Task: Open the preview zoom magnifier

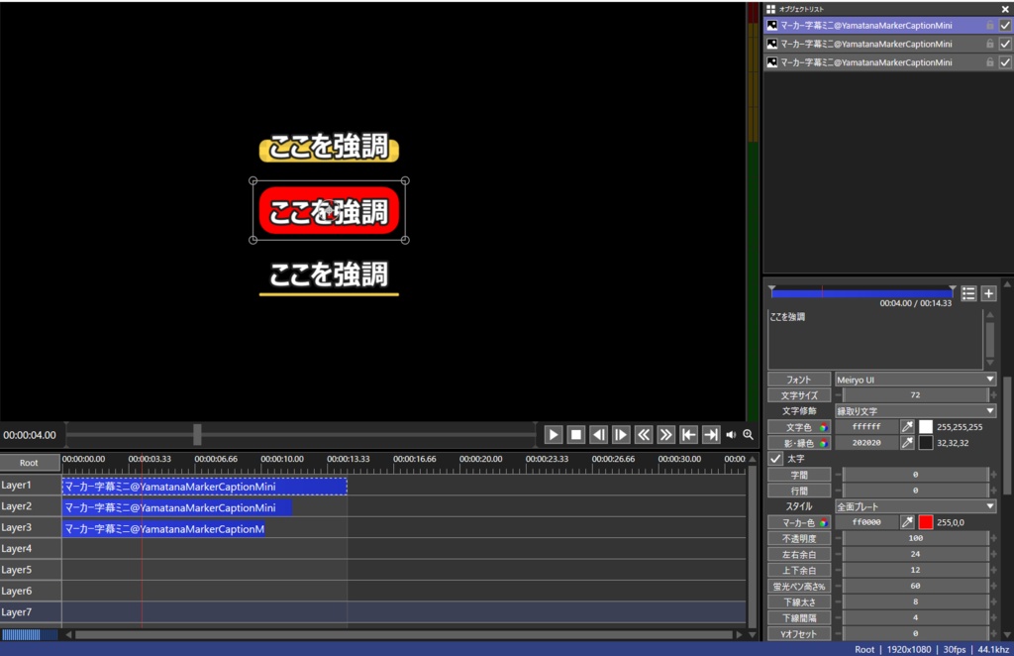Action: point(749,435)
